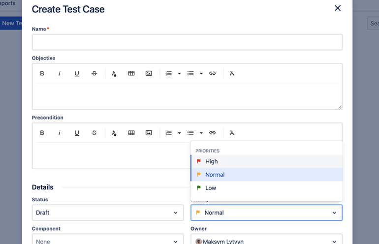The width and height of the screenshot is (379, 244).
Task: Open bullet list options in Objective editor
Action: 201,73
